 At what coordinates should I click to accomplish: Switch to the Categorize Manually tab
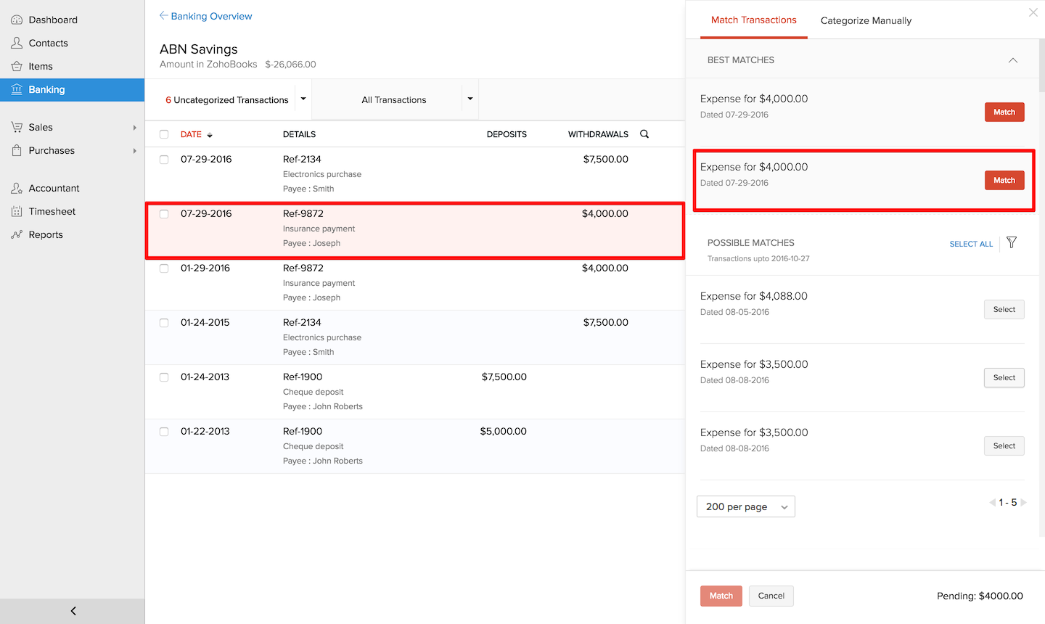[866, 20]
